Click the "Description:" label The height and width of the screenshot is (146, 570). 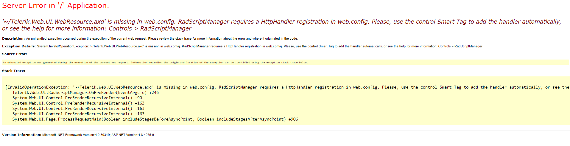coord(13,38)
